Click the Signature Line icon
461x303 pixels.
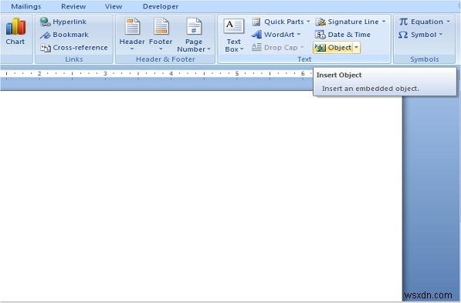coord(320,22)
